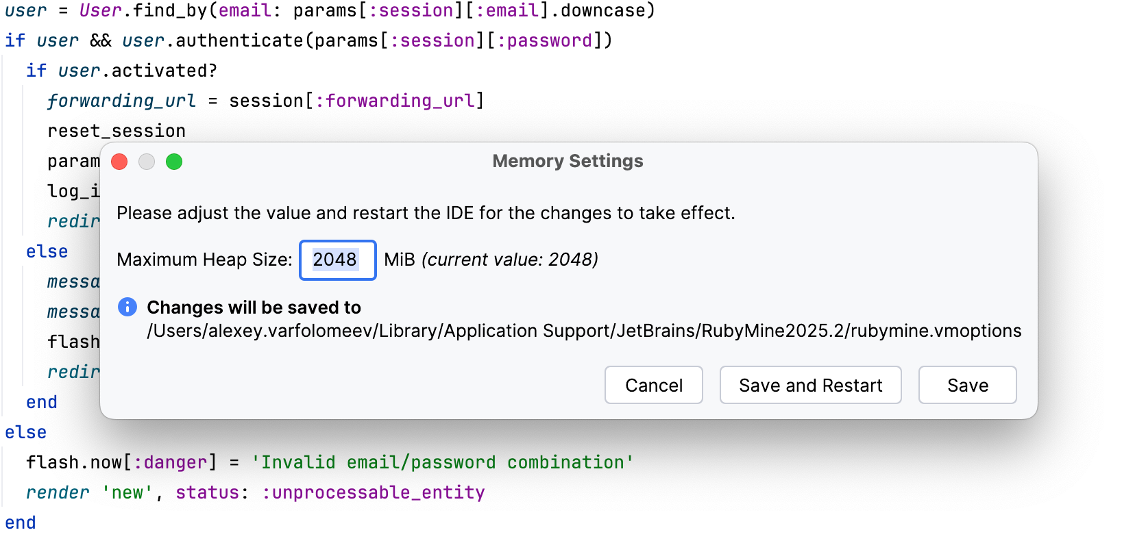Click the final end keyword in the code
1146x541 pixels.
[20, 522]
